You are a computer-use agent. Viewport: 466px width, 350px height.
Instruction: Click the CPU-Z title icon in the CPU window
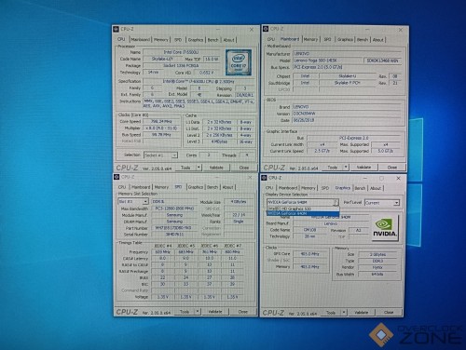click(116, 29)
